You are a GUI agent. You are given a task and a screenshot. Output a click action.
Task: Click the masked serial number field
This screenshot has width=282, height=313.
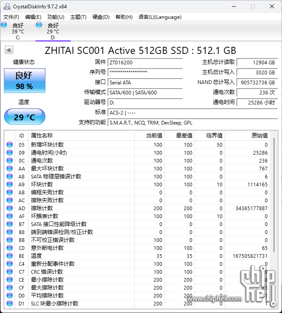coord(145,72)
